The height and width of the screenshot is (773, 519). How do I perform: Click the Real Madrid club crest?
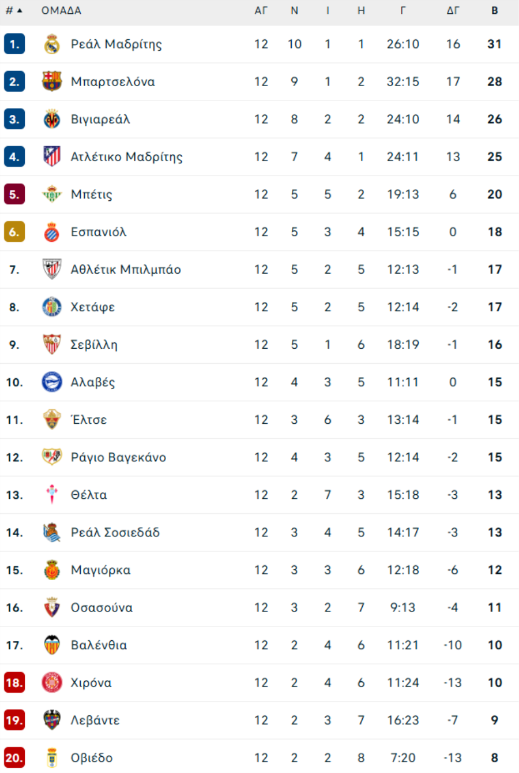click(x=52, y=44)
